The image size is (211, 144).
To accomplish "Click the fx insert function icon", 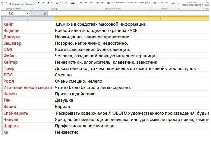I will [45, 14].
